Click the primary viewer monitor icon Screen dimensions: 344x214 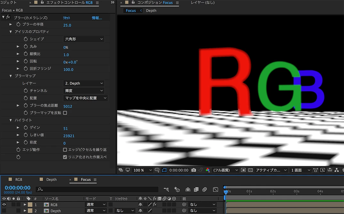[x=128, y=170]
